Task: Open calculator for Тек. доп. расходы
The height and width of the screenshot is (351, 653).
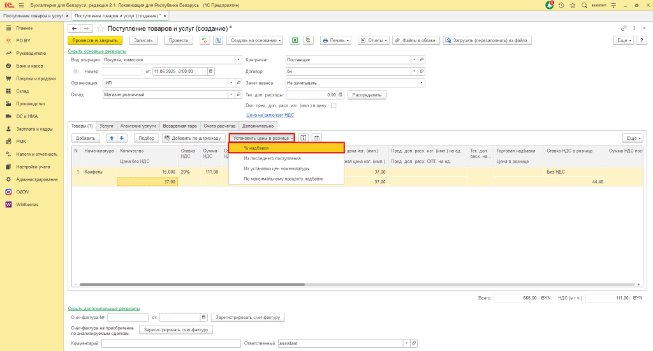Action: tap(341, 94)
